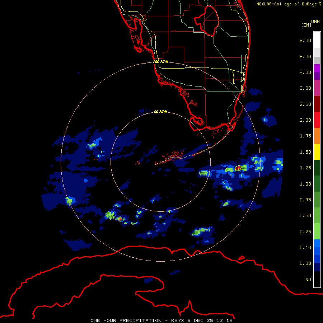Click the ND legend label
Image resolution: width=323 pixels, height=323 pixels.
pos(308,280)
